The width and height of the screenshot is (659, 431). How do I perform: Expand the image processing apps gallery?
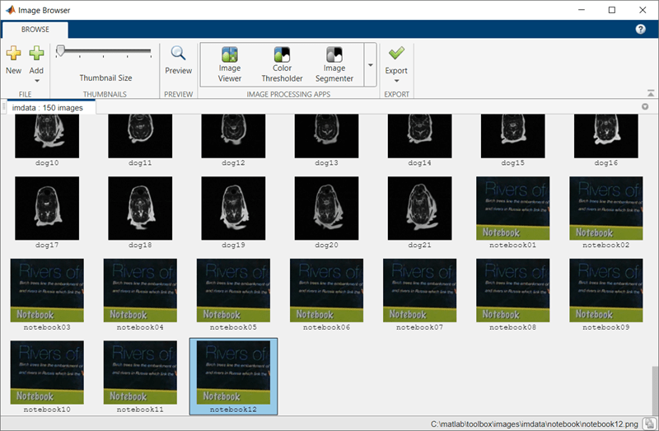point(370,65)
